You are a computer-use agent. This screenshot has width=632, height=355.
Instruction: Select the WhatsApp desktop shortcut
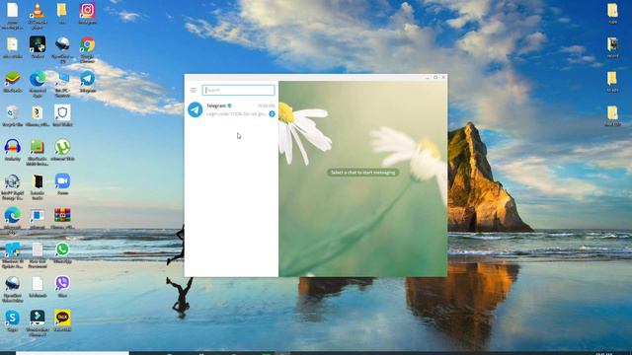(x=62, y=252)
